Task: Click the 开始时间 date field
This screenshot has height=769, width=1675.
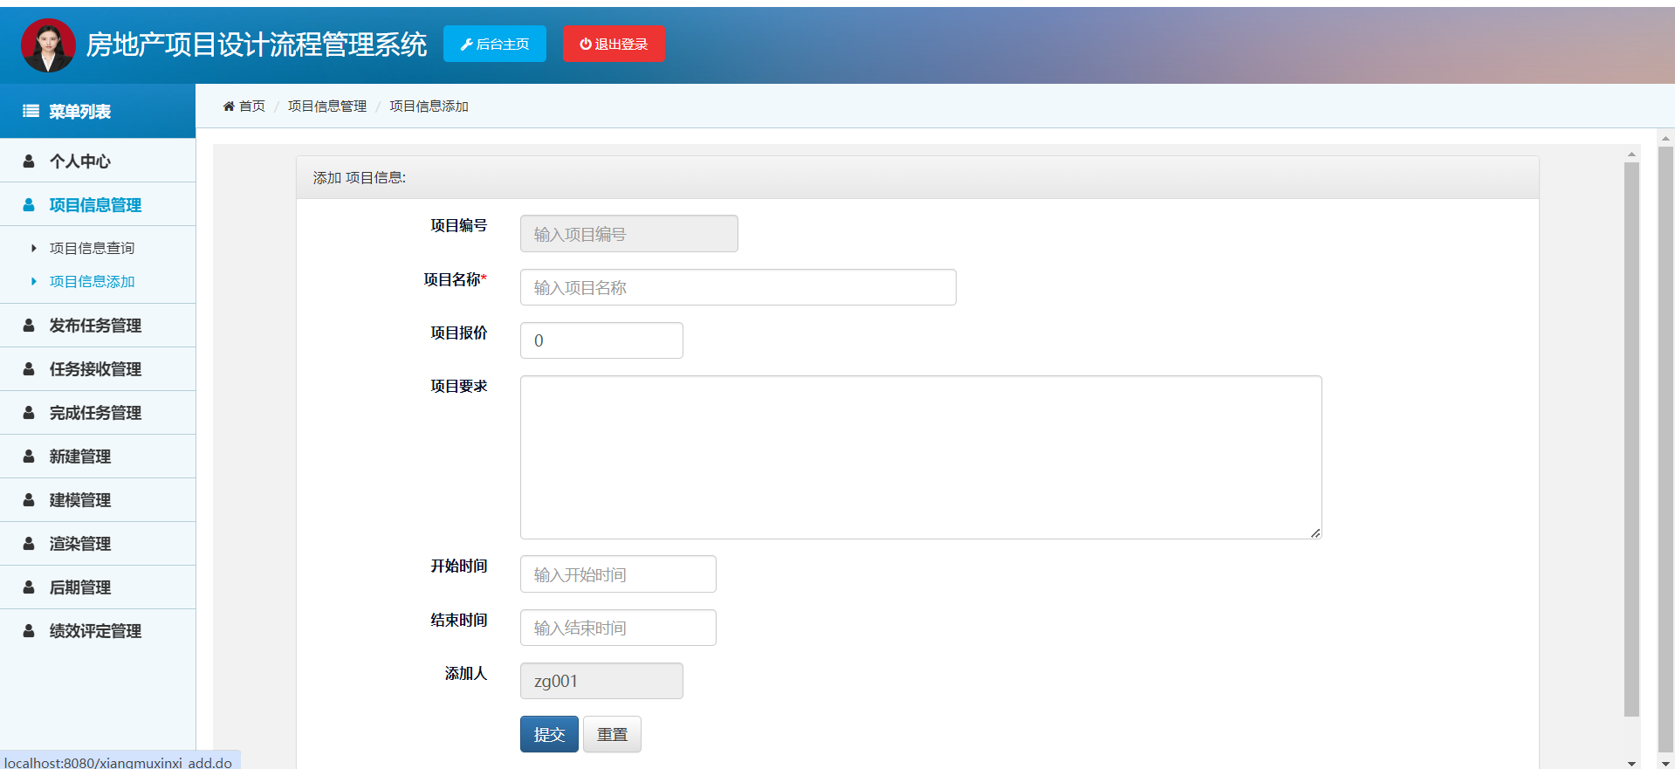Action: click(x=618, y=574)
